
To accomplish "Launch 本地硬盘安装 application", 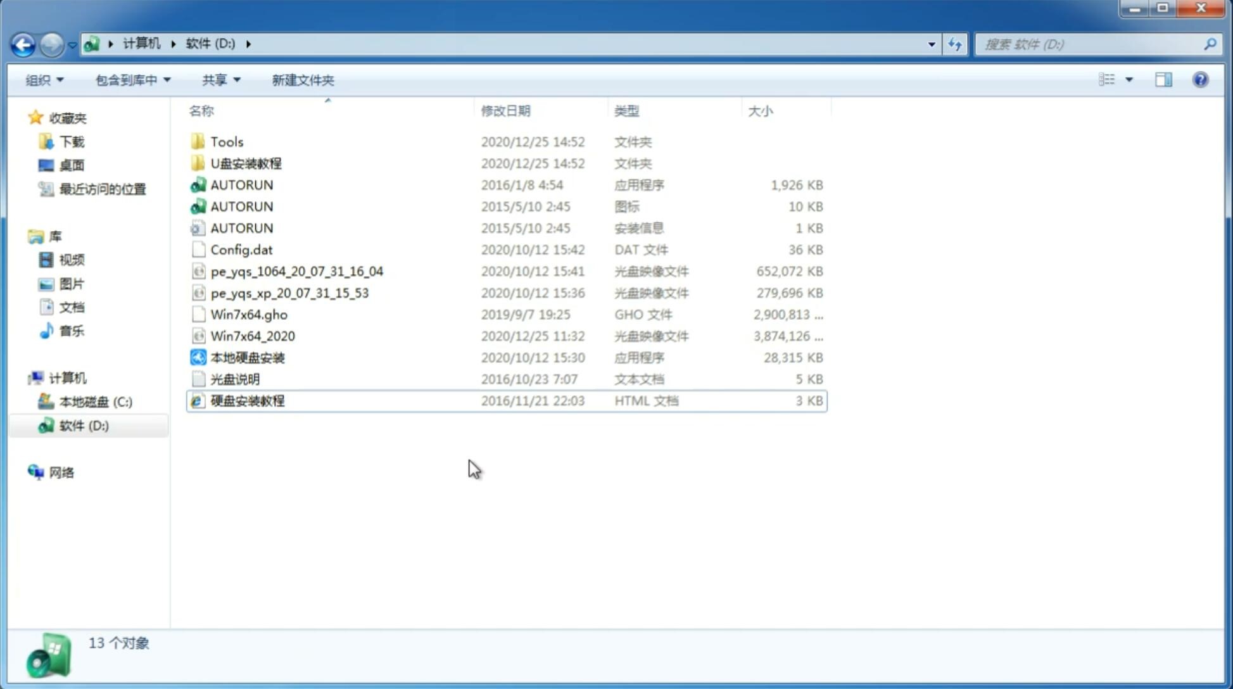I will coord(246,357).
